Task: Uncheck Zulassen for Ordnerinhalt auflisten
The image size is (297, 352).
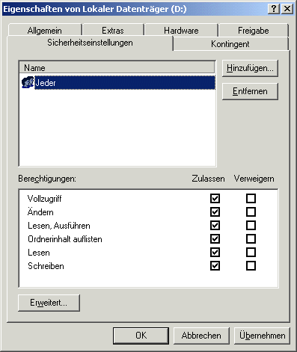Action: click(215, 239)
